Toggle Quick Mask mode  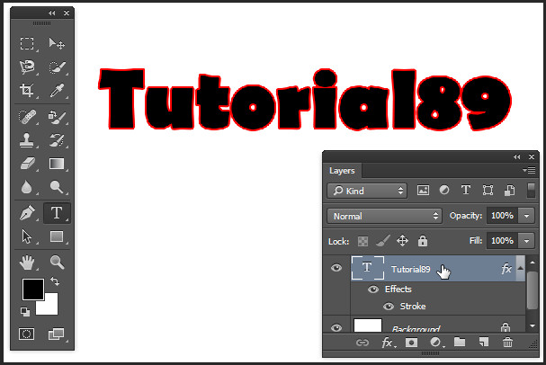coord(26,334)
